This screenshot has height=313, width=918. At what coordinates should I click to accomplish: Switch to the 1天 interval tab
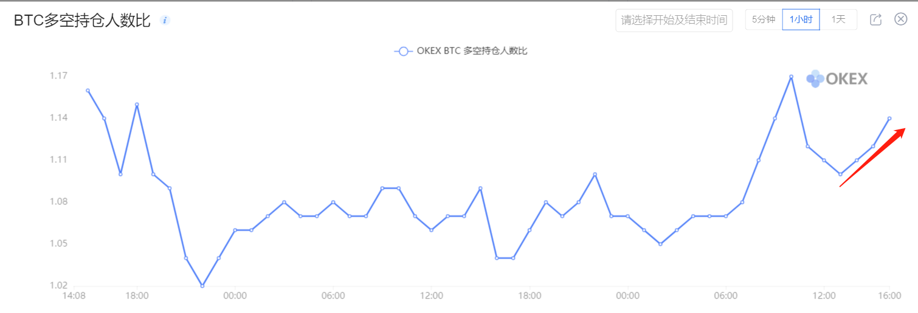click(838, 19)
